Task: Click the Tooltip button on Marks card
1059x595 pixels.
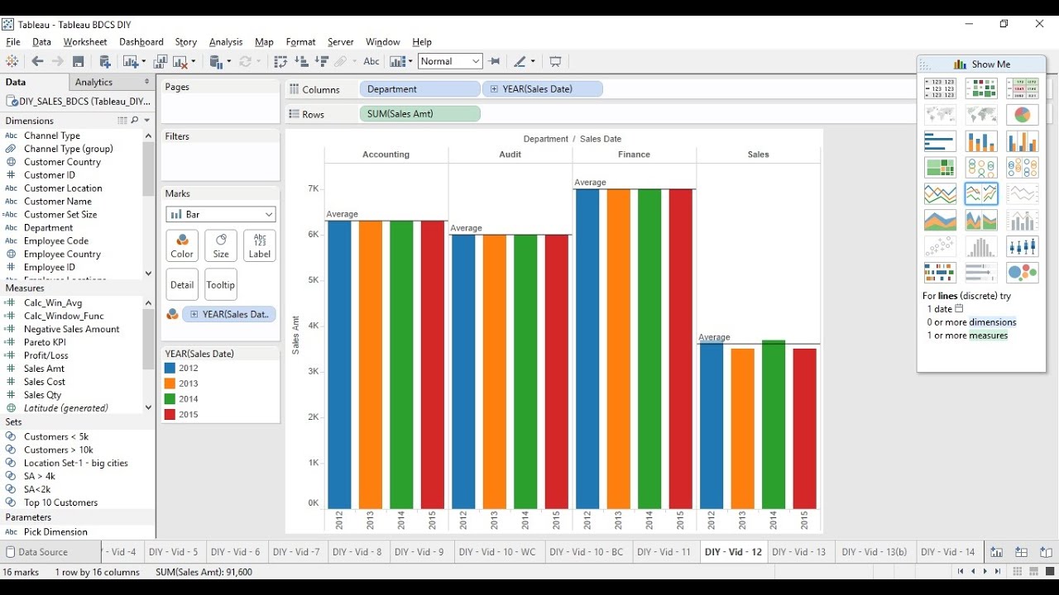Action: (x=221, y=284)
